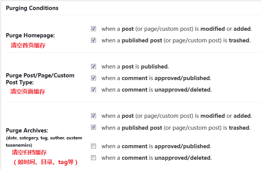The height and width of the screenshot is (169, 261).
Task: Click the 'Purge Archives:' section label
Action: 27,131
